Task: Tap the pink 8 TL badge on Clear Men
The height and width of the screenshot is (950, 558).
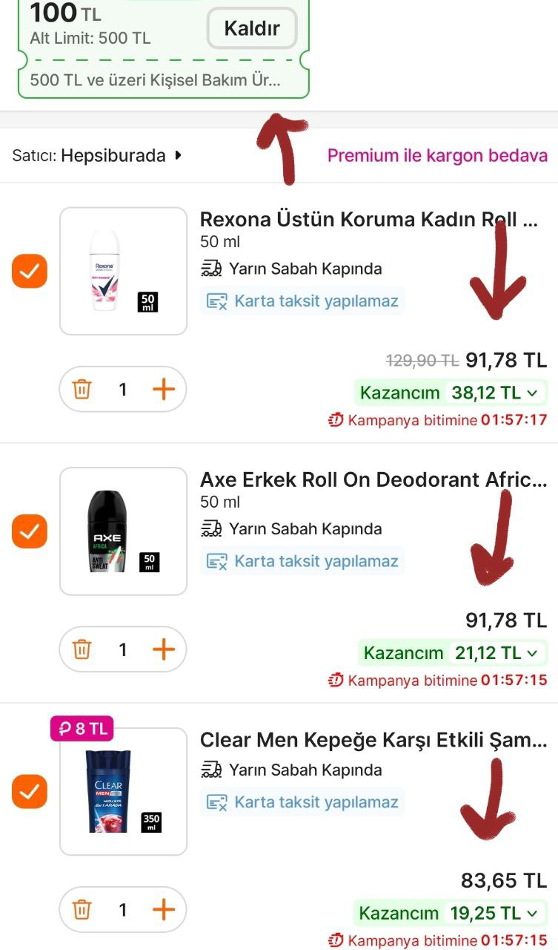Action: click(82, 729)
